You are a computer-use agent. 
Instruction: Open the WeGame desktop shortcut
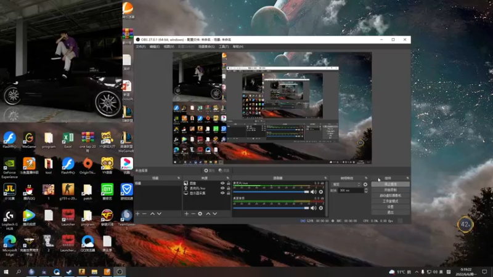pyautogui.click(x=29, y=140)
